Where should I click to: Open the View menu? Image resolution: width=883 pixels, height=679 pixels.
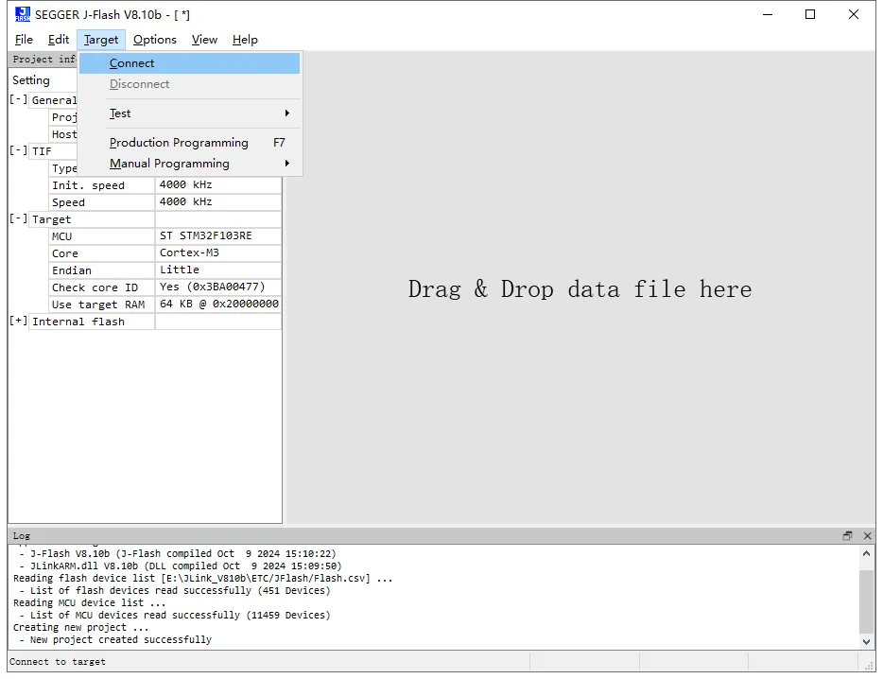204,40
